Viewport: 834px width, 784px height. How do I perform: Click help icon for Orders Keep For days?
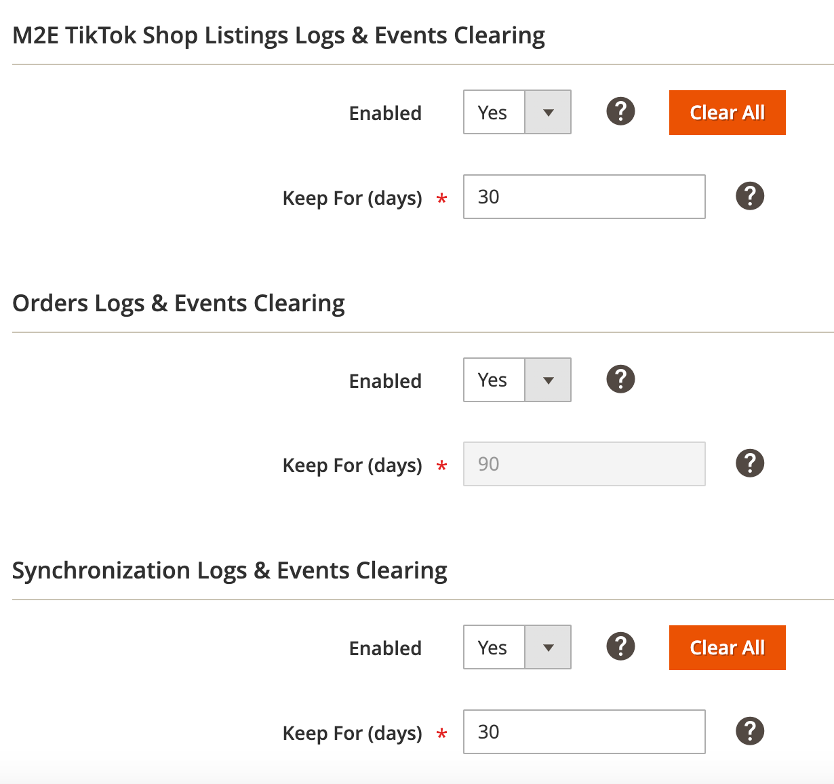click(750, 463)
